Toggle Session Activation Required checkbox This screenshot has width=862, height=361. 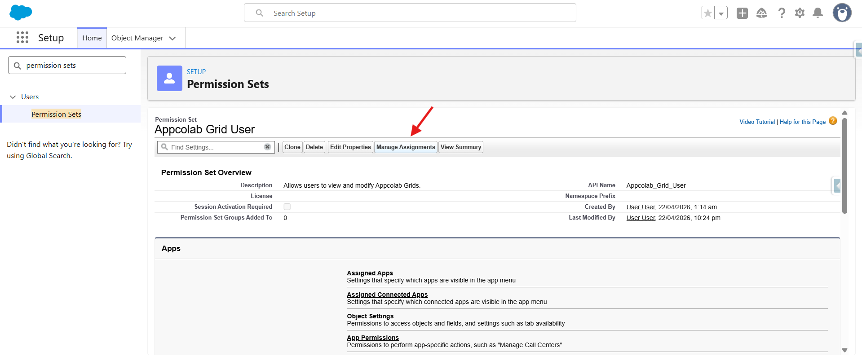point(287,207)
